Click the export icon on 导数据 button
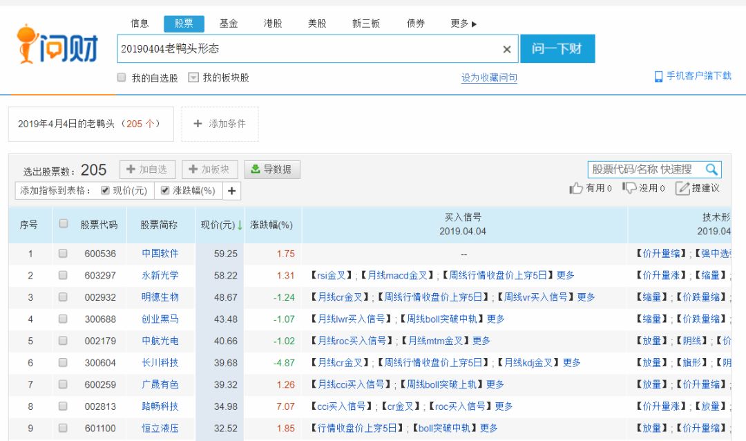The image size is (746, 441). [256, 169]
